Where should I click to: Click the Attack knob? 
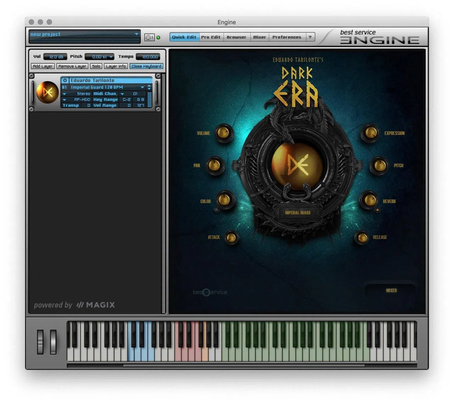(231, 237)
